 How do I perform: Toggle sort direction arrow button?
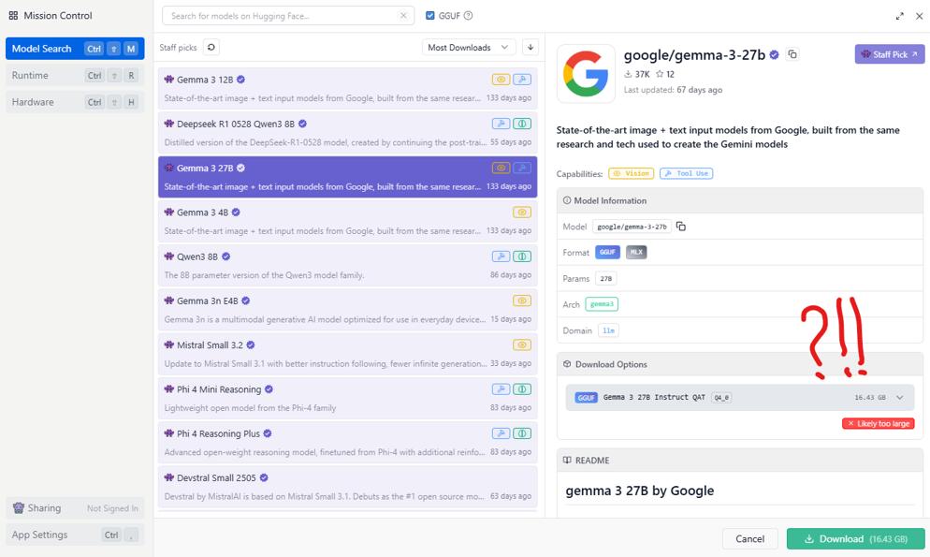pyautogui.click(x=530, y=48)
